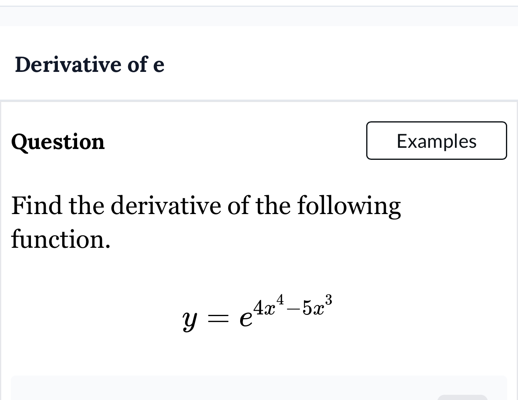The width and height of the screenshot is (518, 400).
Task: Open the Examples panel for derivative practice
Action: pyautogui.click(x=436, y=141)
